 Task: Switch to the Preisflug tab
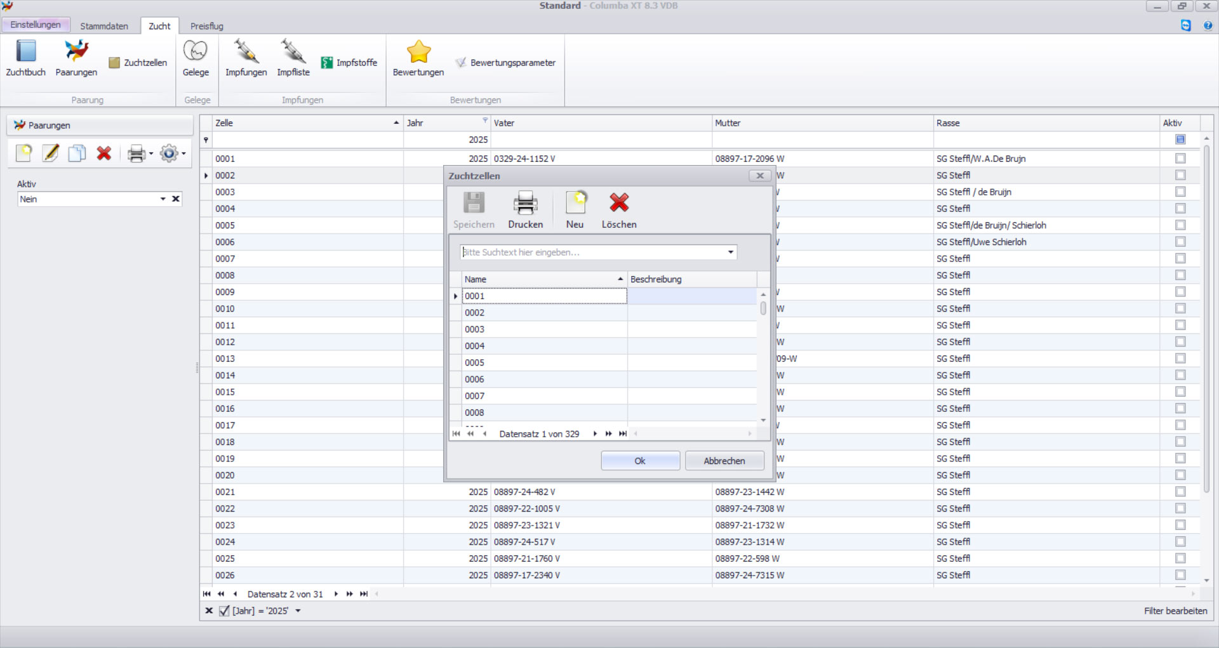(207, 26)
